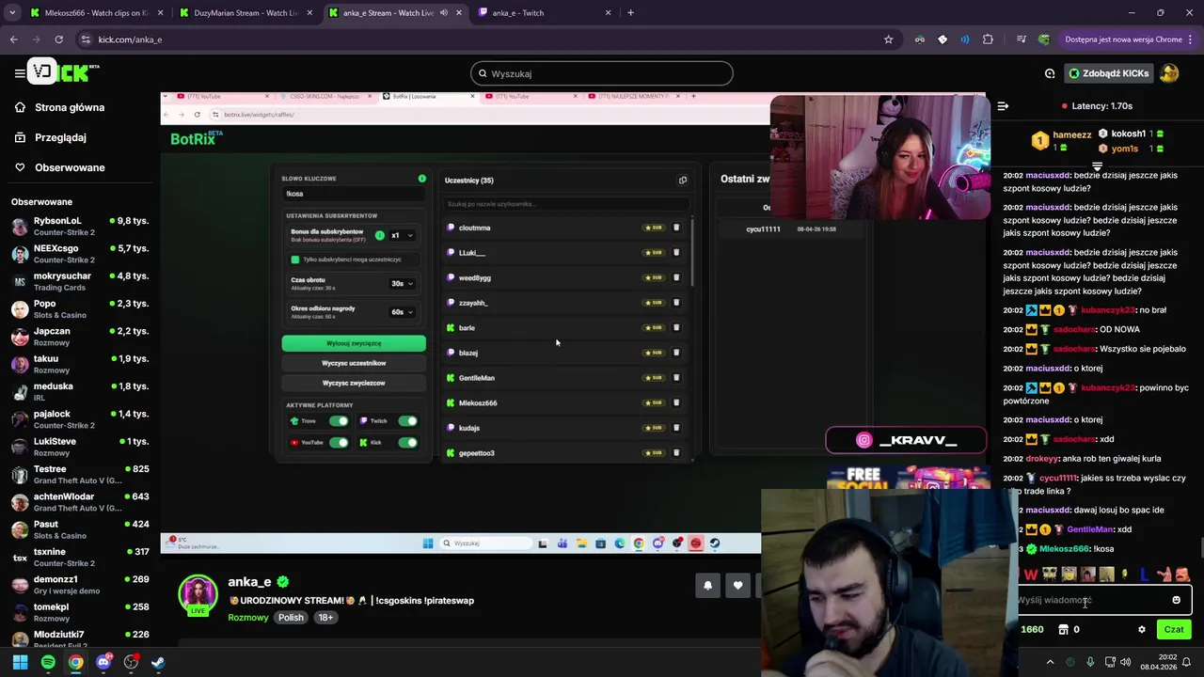Image resolution: width=1204 pixels, height=677 pixels.
Task: Open Przeglądaj in sidebar
Action: pyautogui.click(x=60, y=137)
